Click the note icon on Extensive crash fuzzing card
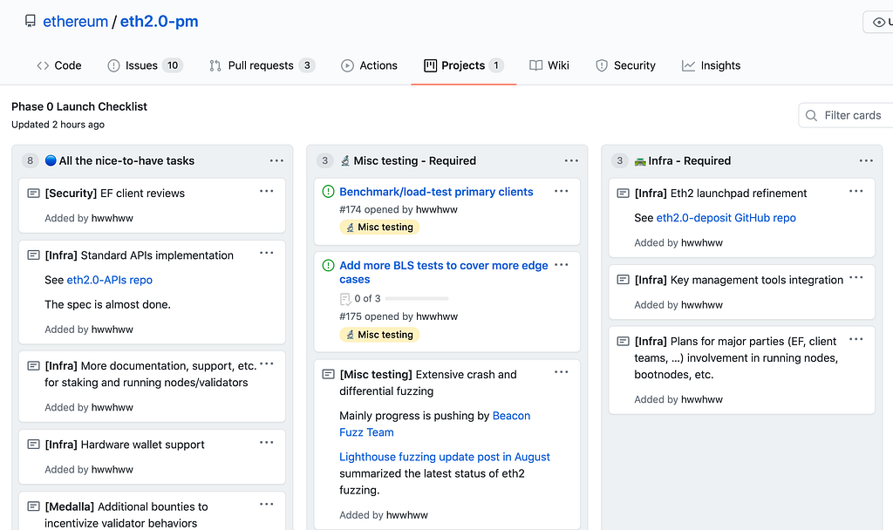 pos(328,375)
